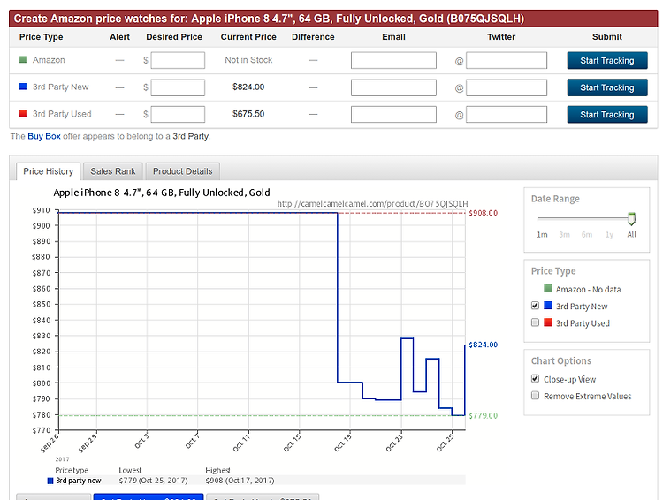The width and height of the screenshot is (663, 500).
Task: Focus the Amazon row Twitter field
Action: coord(507,60)
